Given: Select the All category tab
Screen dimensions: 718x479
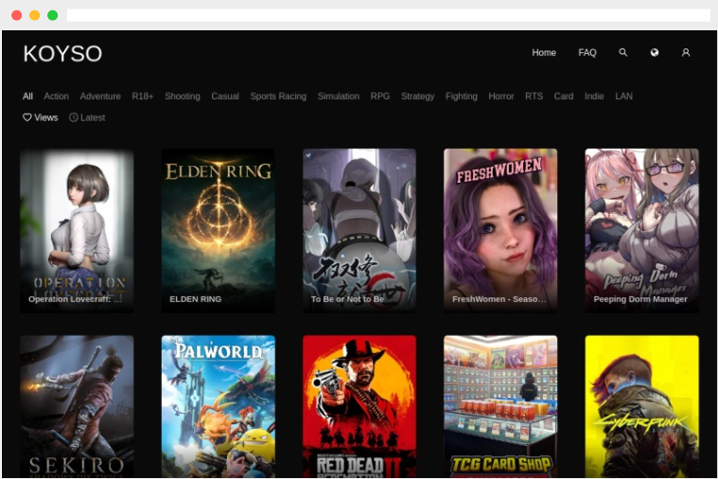Looking at the screenshot, I should 27,97.
